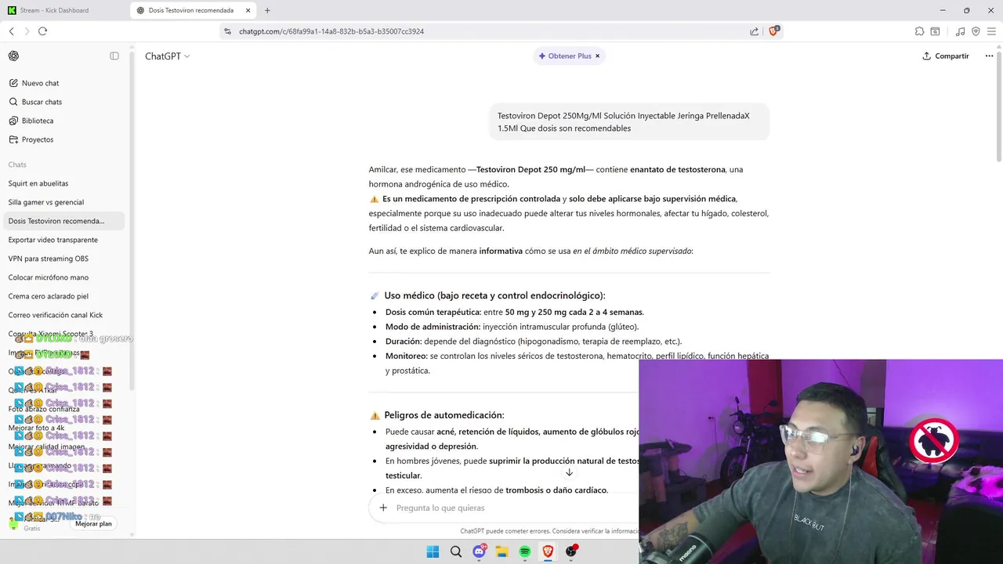Open the Brave Shields icon

(x=774, y=31)
